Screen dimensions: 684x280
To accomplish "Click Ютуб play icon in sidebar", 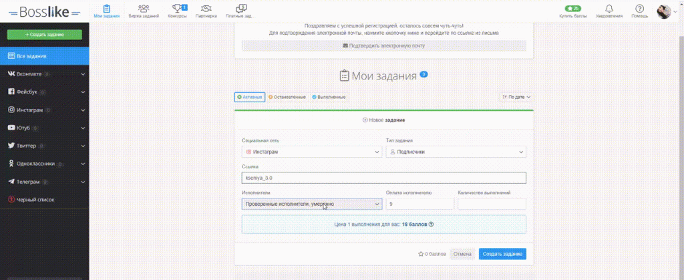I will tap(12, 128).
